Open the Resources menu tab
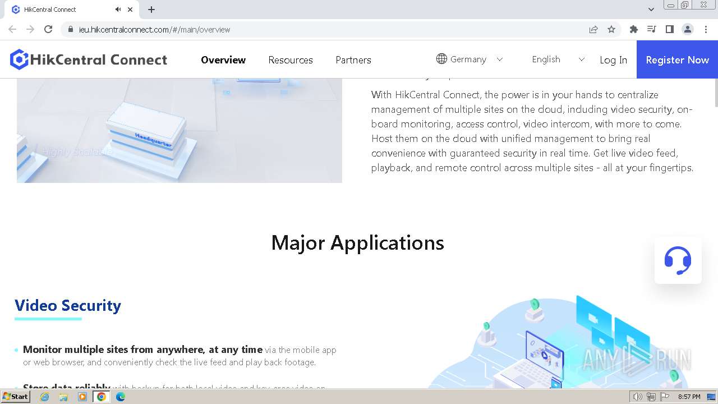718x404 pixels. click(291, 60)
